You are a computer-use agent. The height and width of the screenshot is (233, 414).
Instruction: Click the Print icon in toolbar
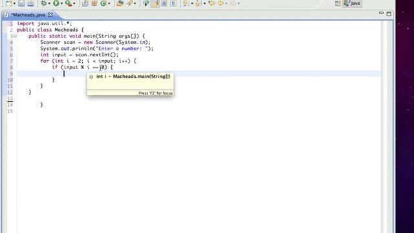(30, 3)
